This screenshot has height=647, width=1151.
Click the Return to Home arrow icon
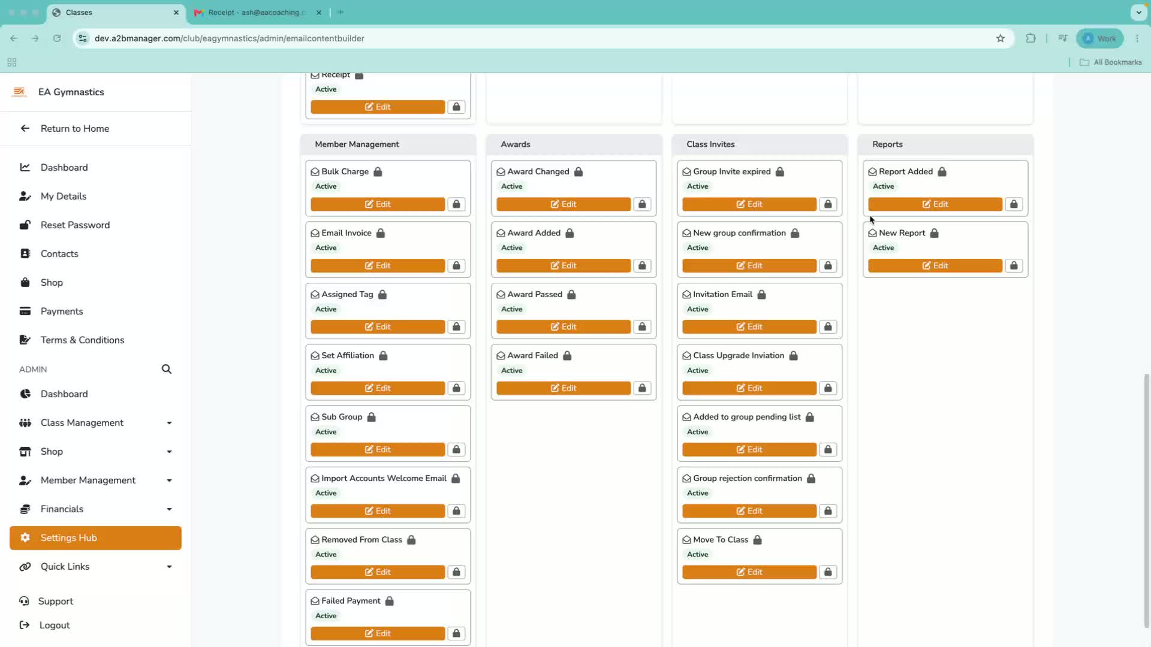pos(25,128)
